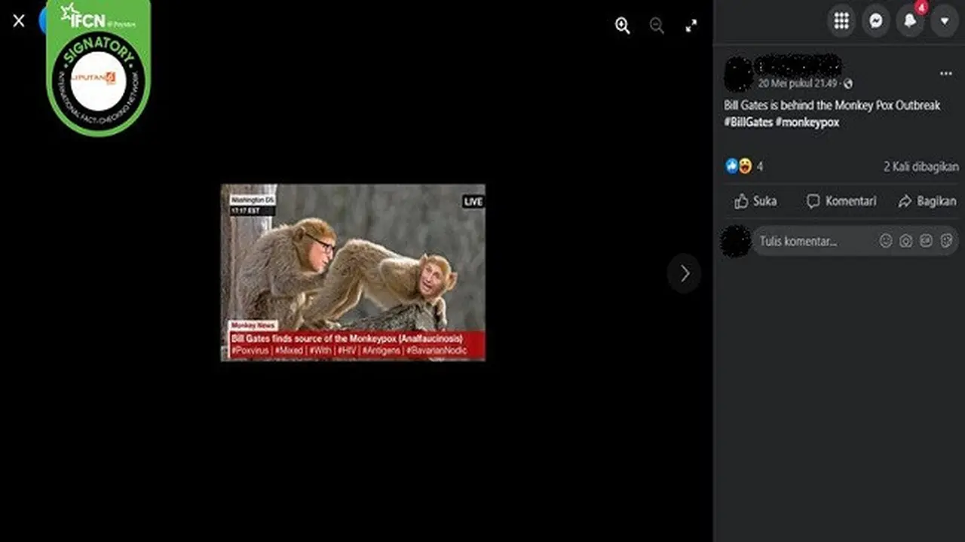
Task: Open the 2 Kali dibagikan shares
Action: click(921, 166)
